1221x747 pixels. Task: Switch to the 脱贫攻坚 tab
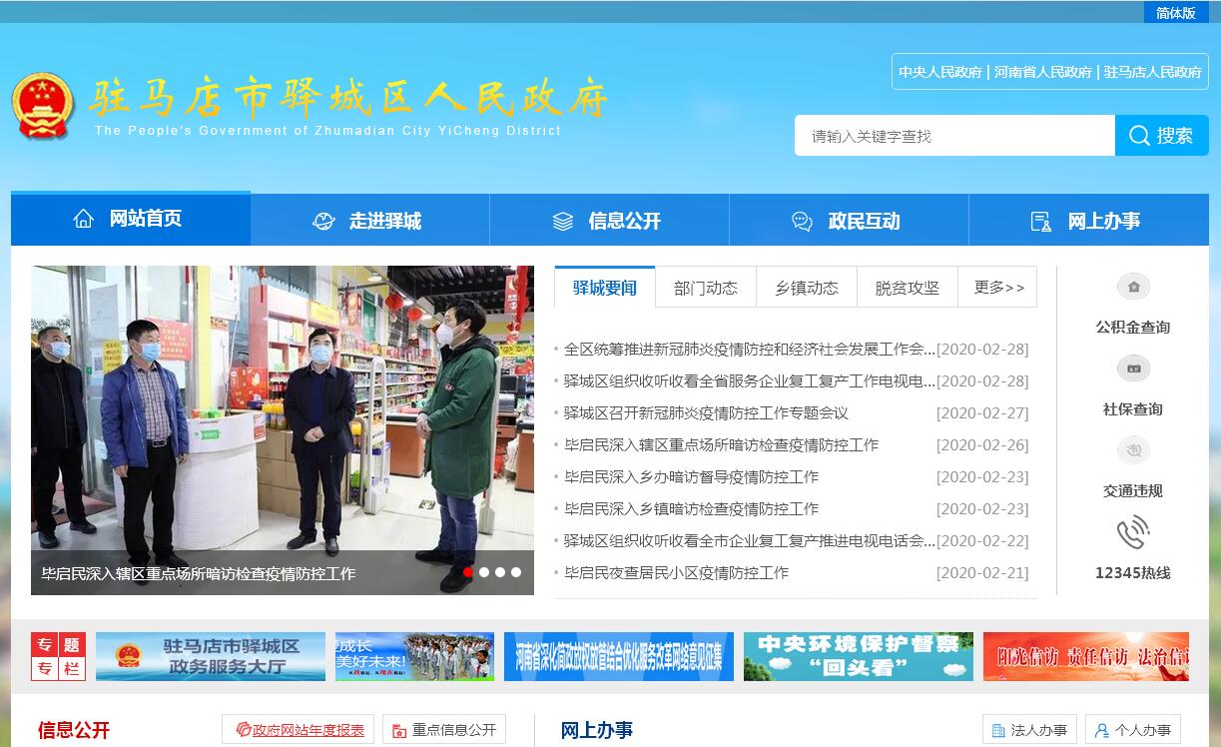[x=907, y=288]
